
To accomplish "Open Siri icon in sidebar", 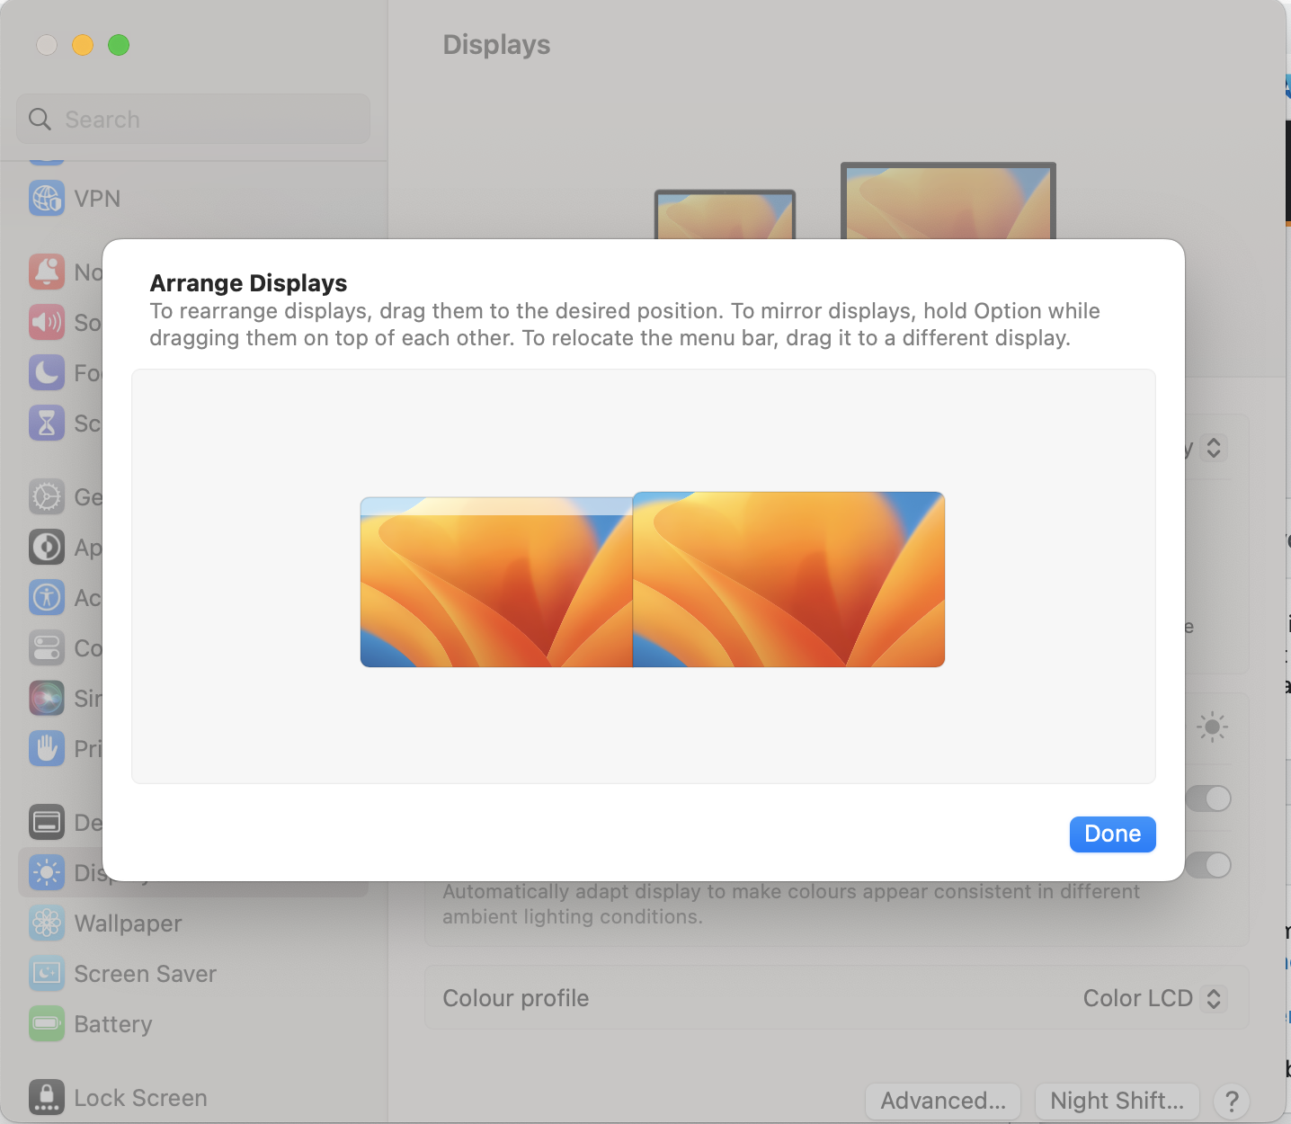I will pyautogui.click(x=47, y=698).
